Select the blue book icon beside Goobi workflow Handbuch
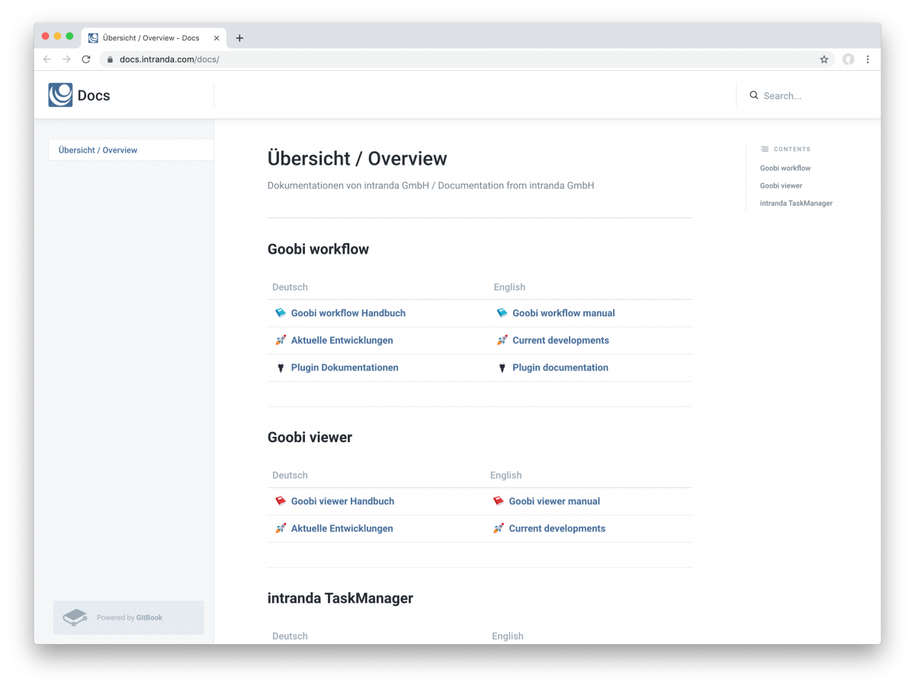This screenshot has height=689, width=915. pos(281,312)
